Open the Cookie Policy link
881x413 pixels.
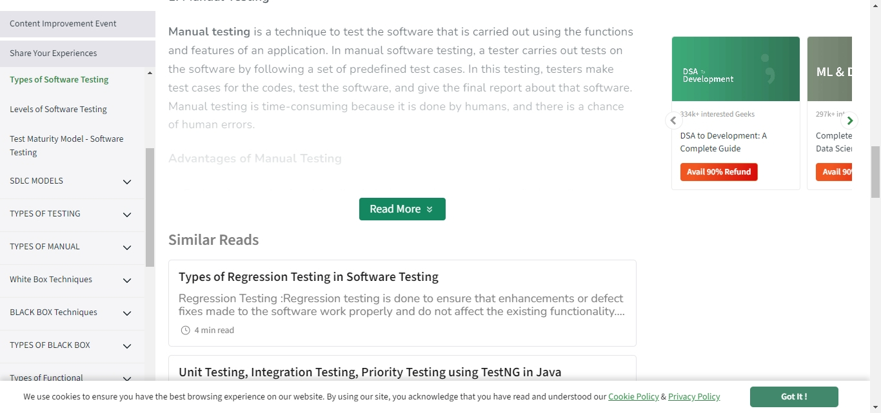[633, 397]
